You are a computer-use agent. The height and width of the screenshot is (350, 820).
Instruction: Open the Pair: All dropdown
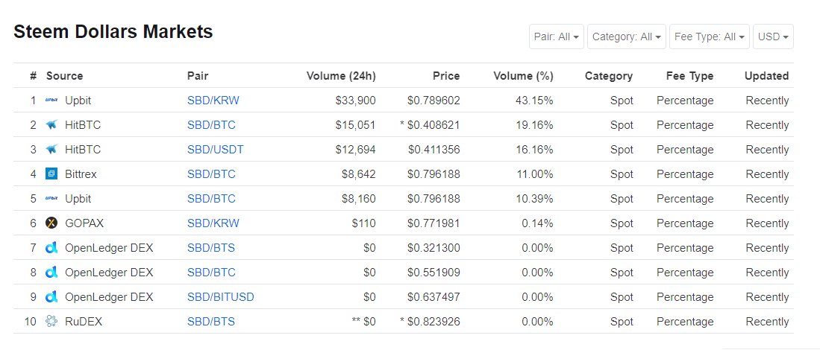(x=557, y=36)
